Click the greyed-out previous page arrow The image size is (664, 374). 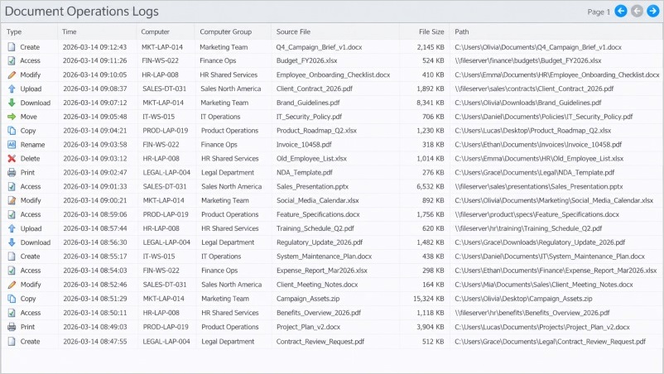point(637,12)
